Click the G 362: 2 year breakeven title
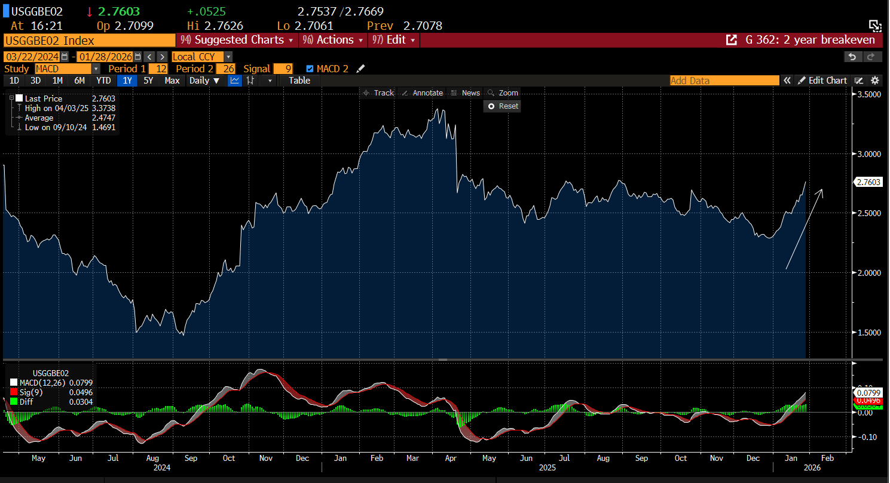Screen dimensions: 890x483 (x=810, y=40)
